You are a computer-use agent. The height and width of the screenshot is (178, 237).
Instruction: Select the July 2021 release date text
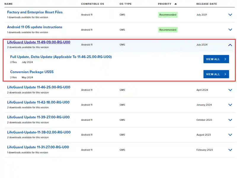202,15
